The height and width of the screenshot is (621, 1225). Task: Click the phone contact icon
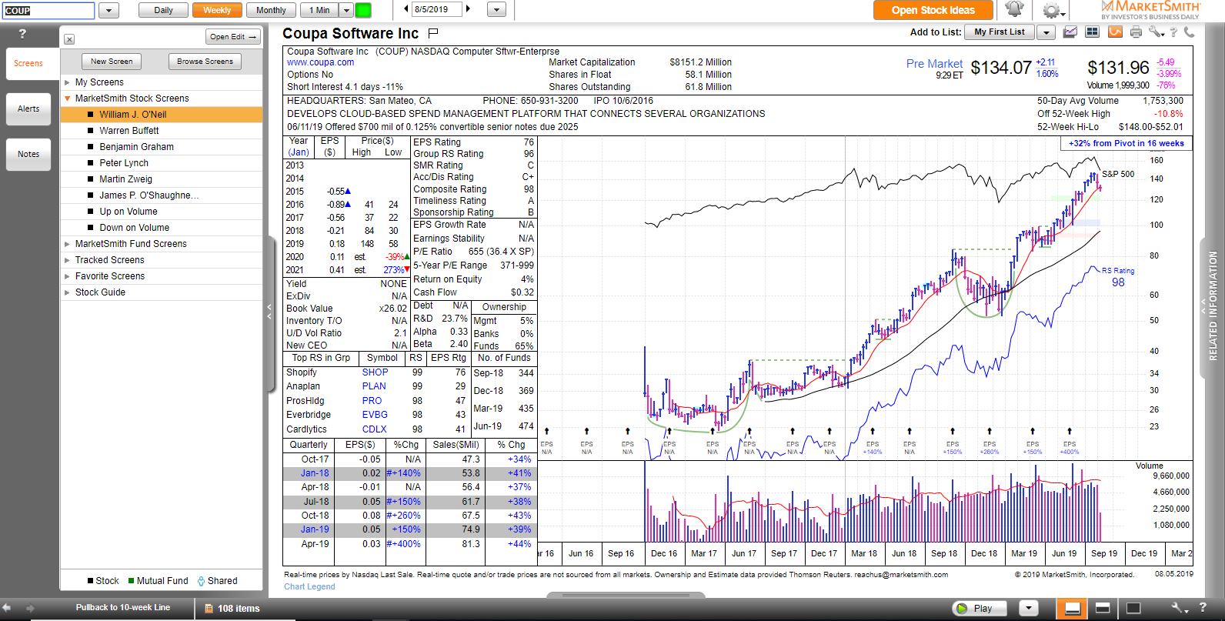[1190, 32]
